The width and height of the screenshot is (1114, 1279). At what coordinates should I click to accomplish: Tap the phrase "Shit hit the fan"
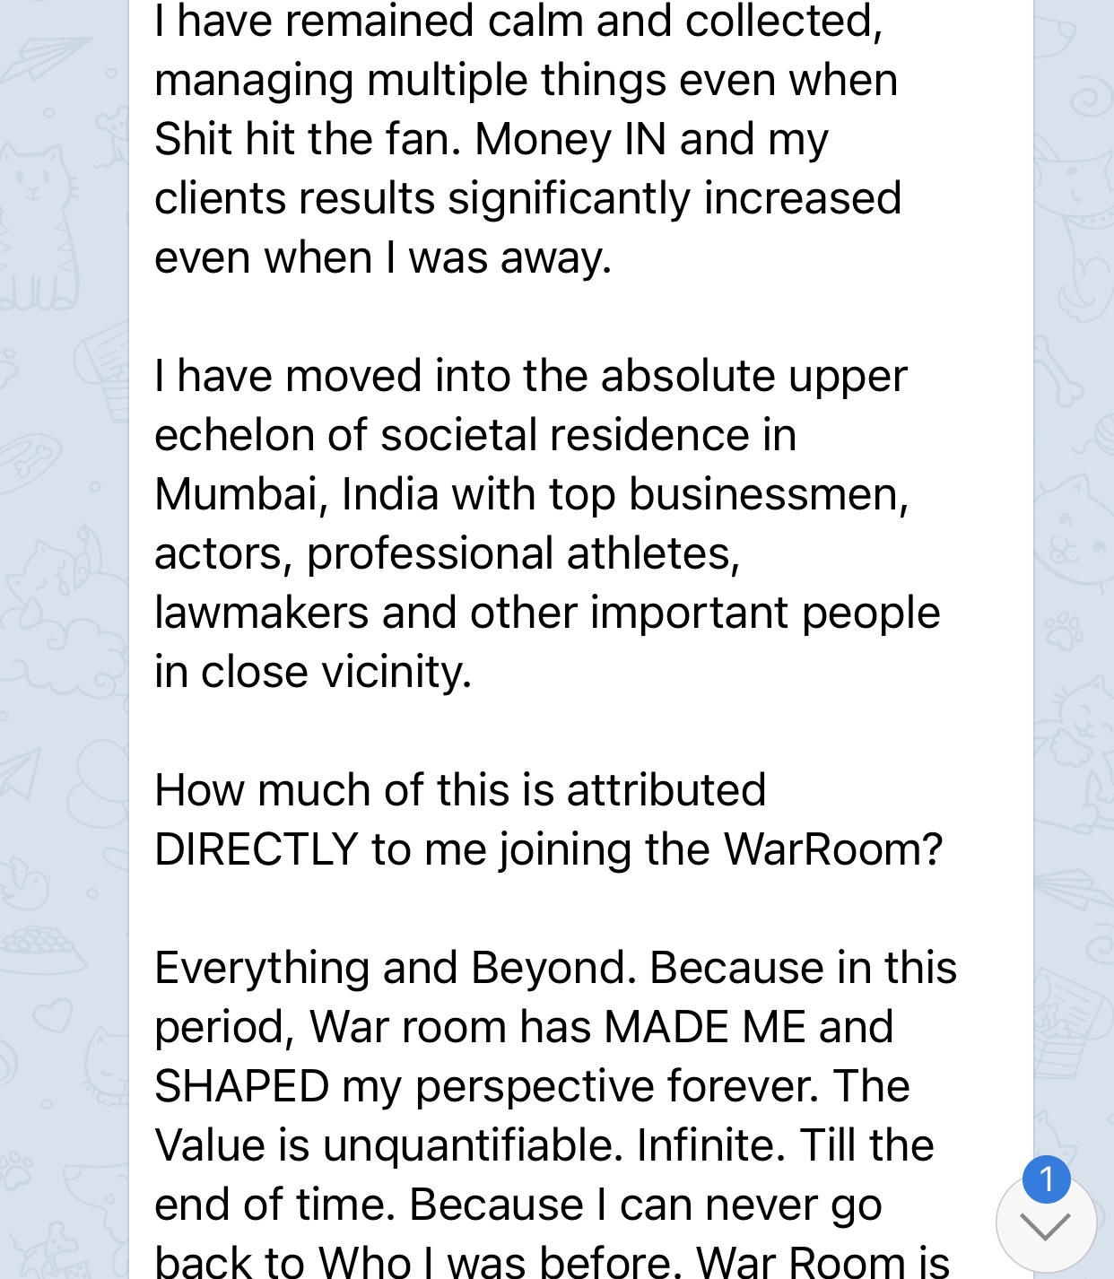[307, 139]
